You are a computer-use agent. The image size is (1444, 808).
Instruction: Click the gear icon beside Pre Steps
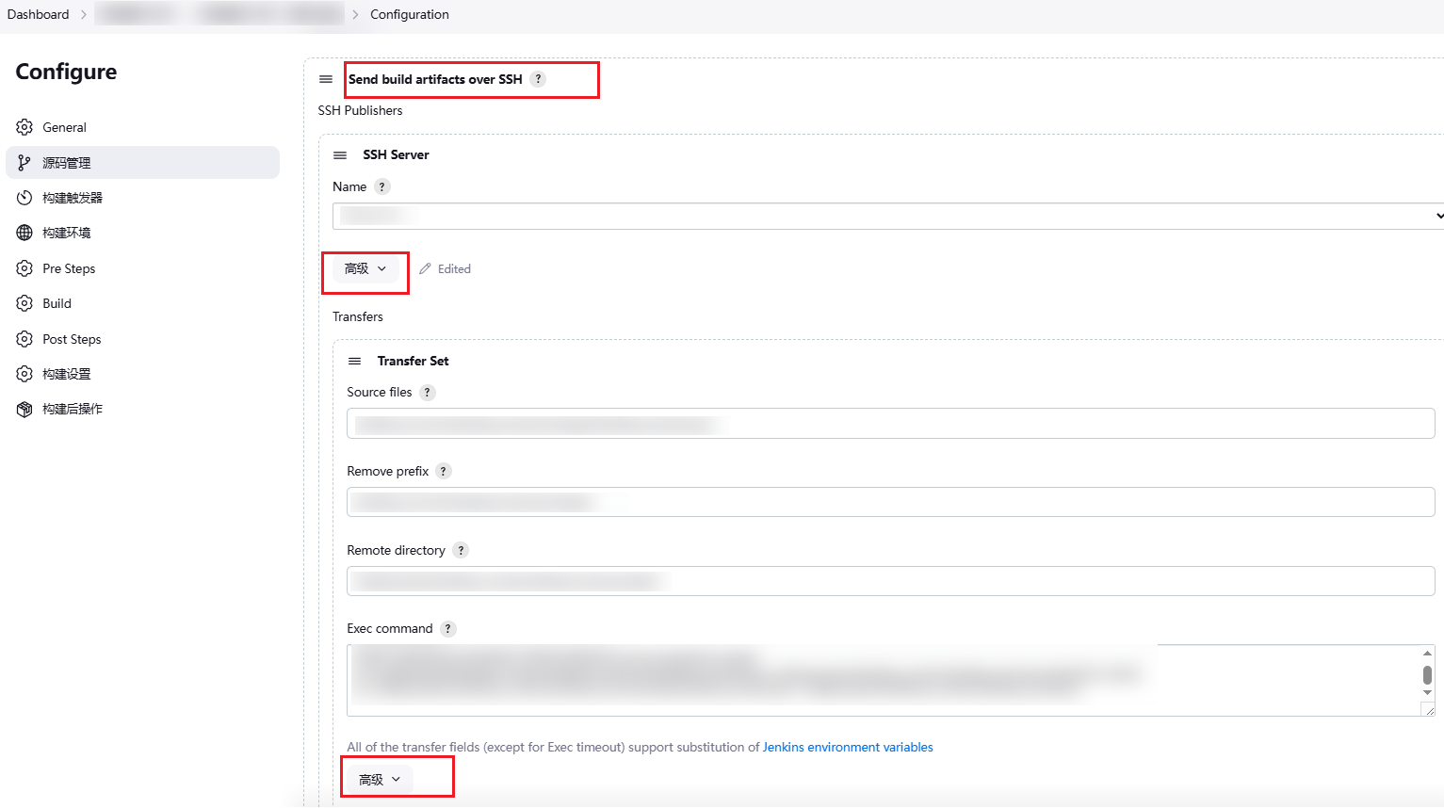(x=25, y=267)
